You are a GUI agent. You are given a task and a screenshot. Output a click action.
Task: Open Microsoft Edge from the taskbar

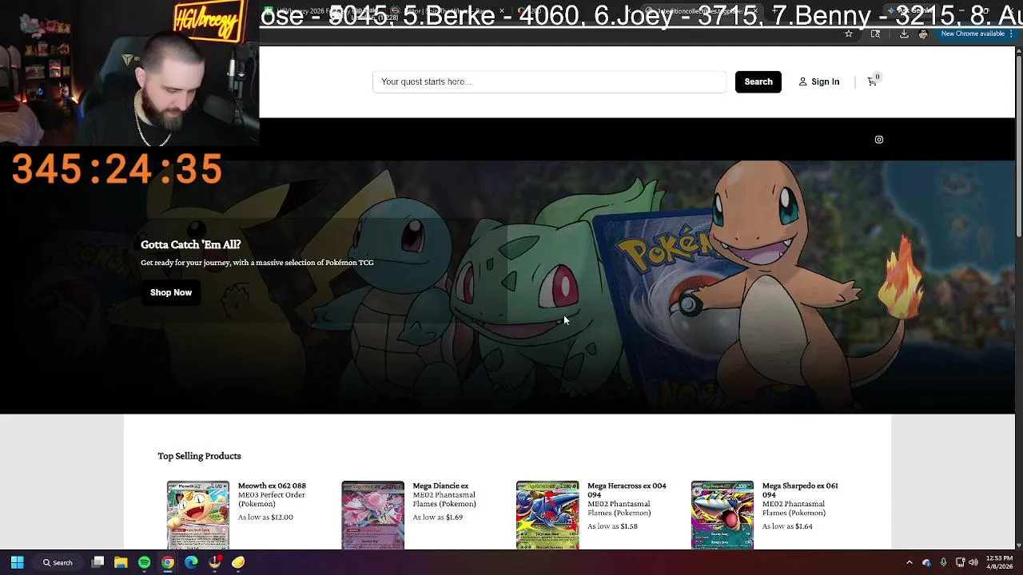click(191, 562)
